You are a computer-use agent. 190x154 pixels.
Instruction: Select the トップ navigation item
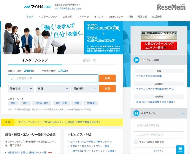click(x=30, y=17)
